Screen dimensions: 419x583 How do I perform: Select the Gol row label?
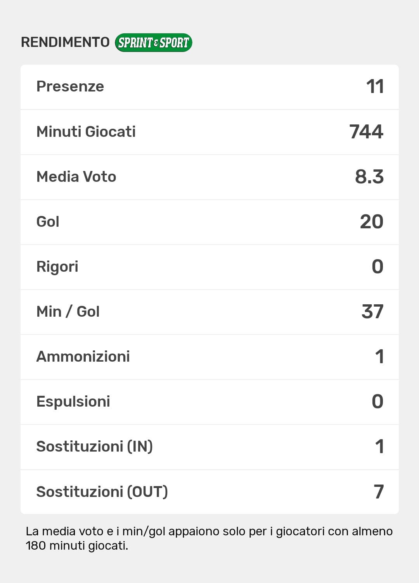[x=48, y=222]
